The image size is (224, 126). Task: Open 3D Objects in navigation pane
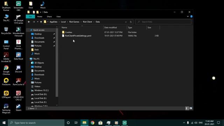point(39,63)
